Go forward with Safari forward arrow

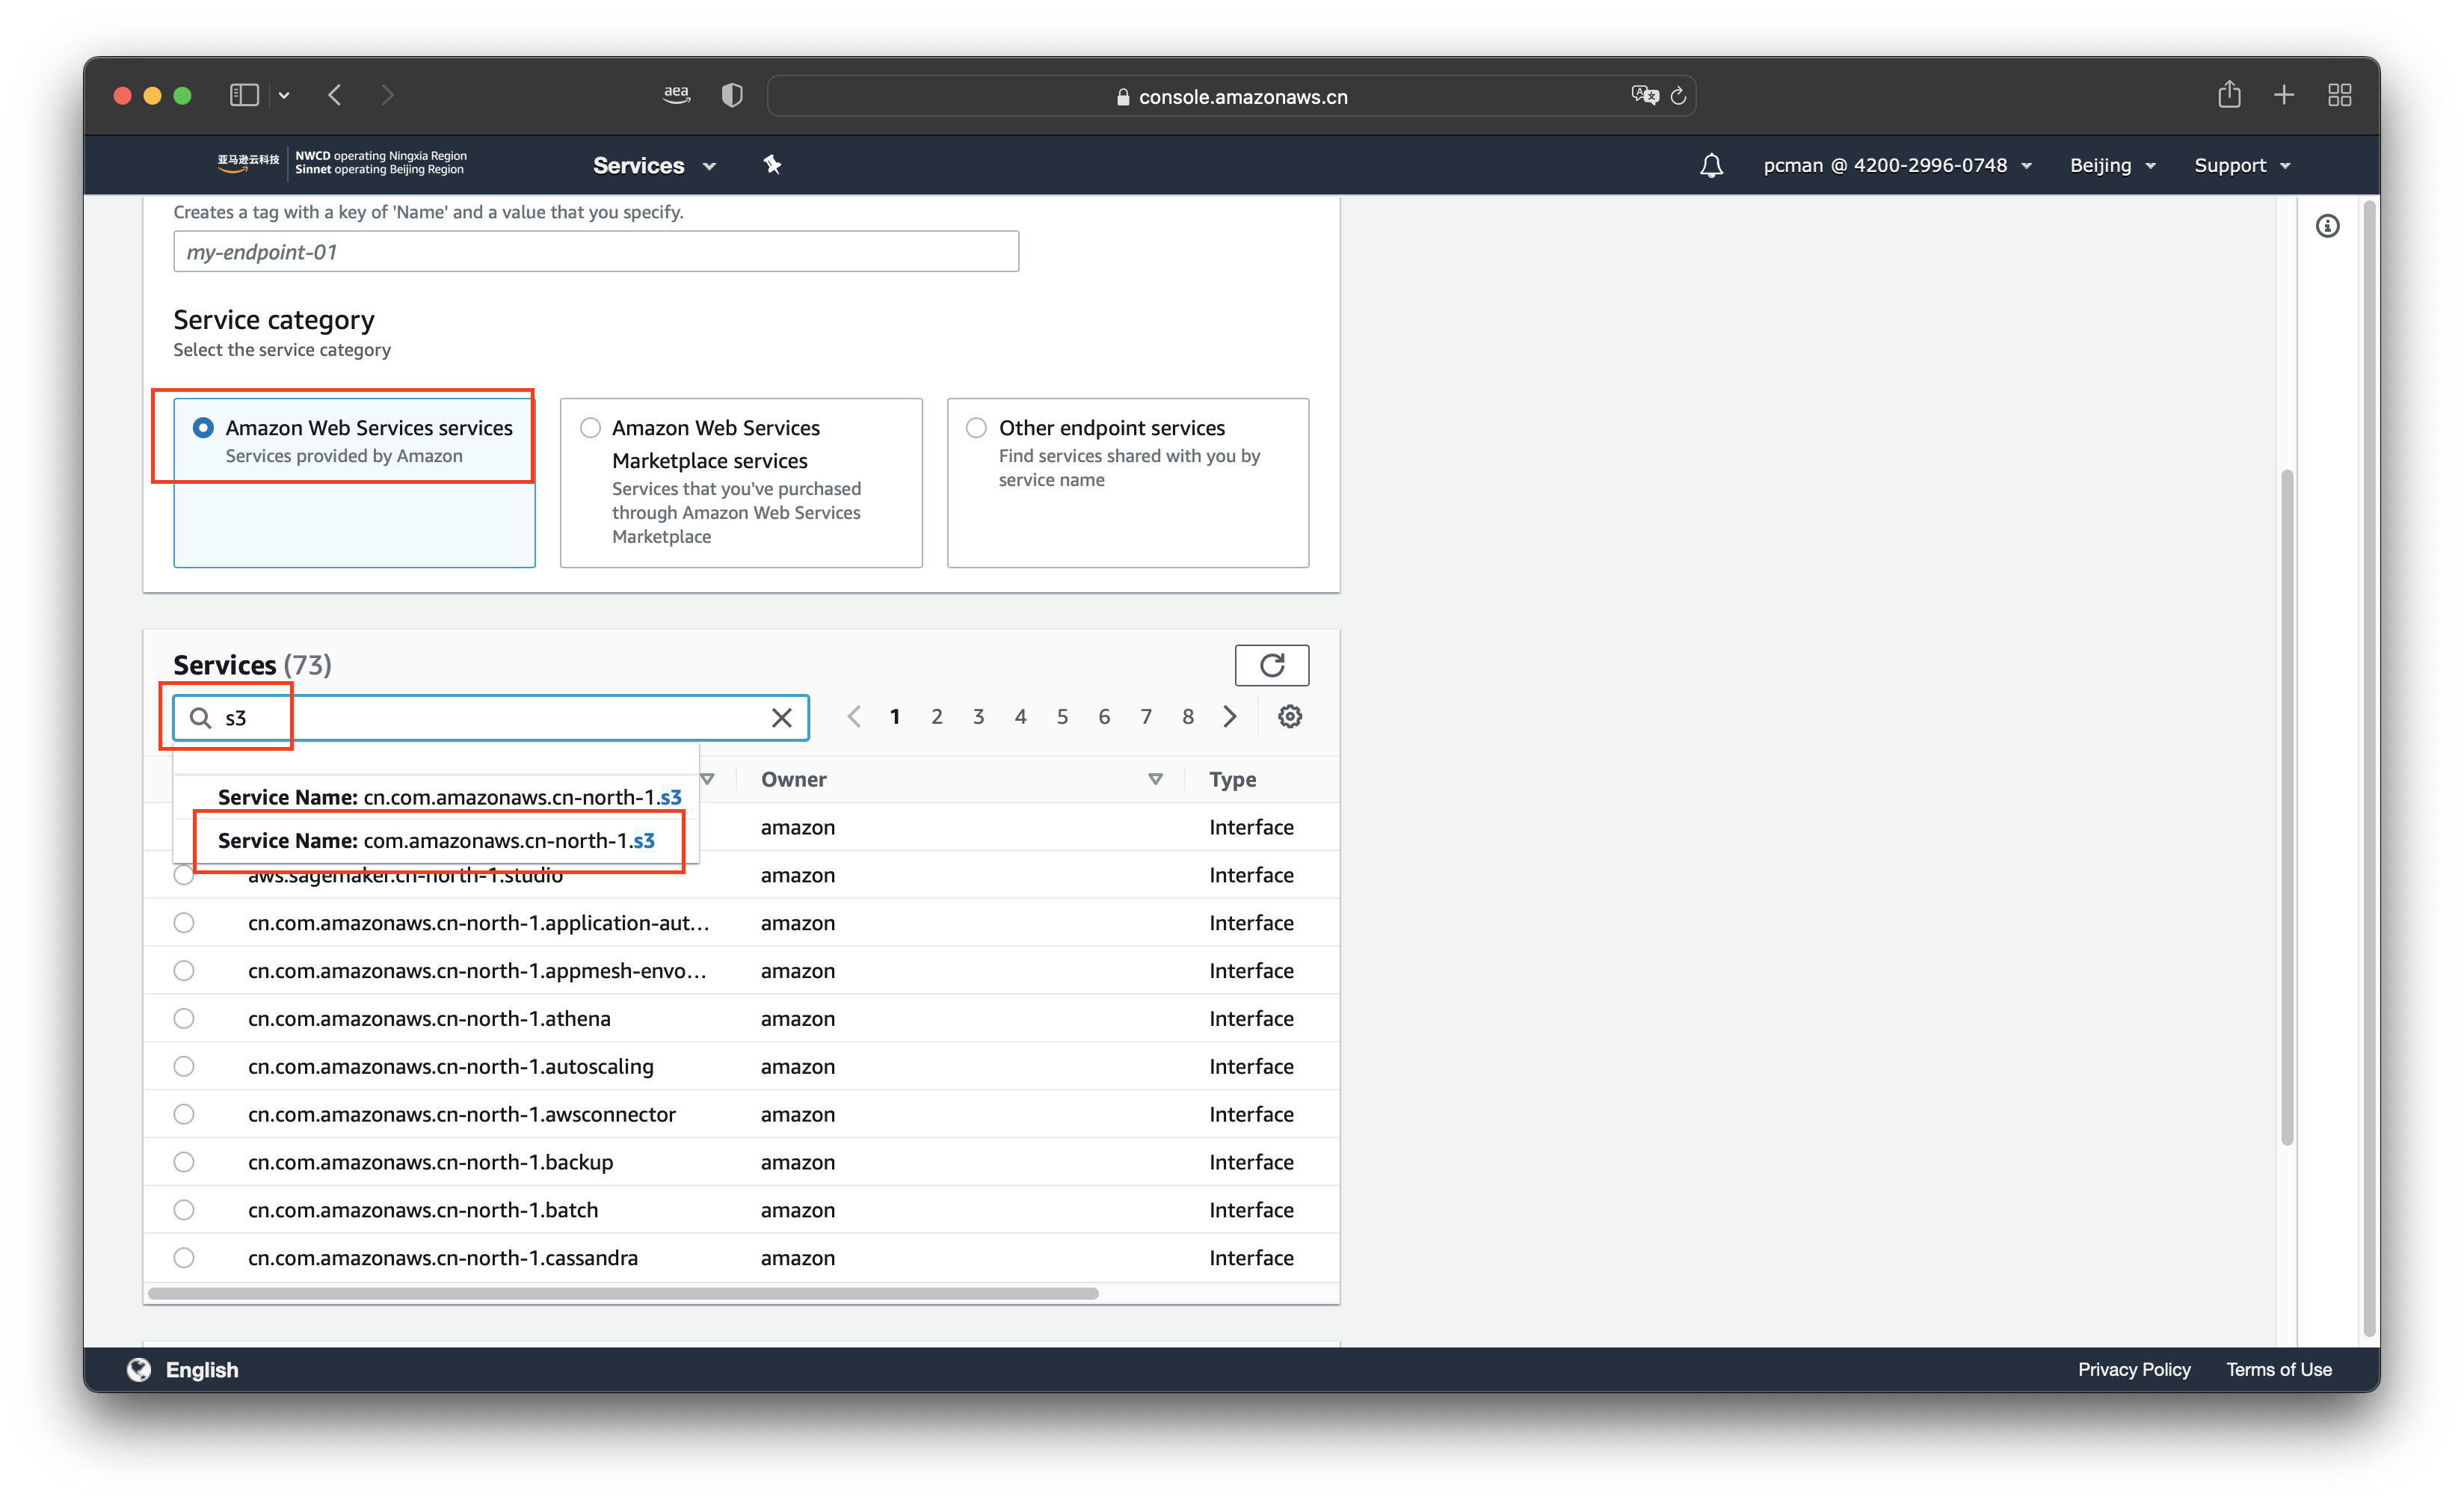388,95
